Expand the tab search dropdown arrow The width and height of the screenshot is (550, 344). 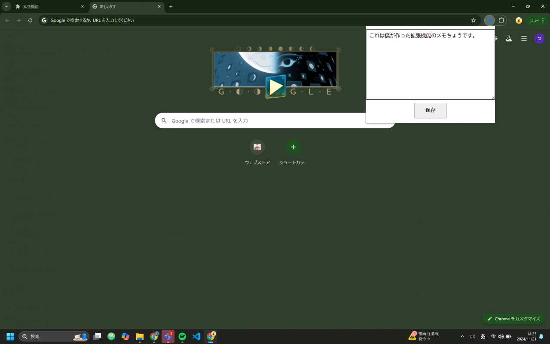point(6,6)
